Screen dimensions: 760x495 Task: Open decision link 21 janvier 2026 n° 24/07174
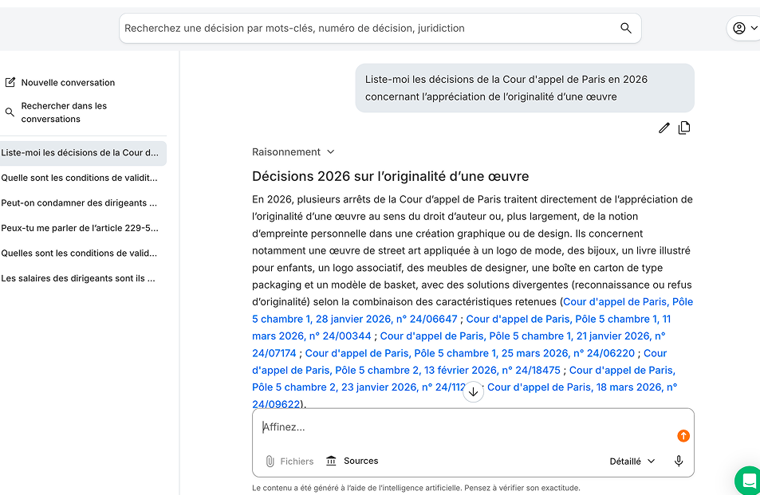point(523,336)
